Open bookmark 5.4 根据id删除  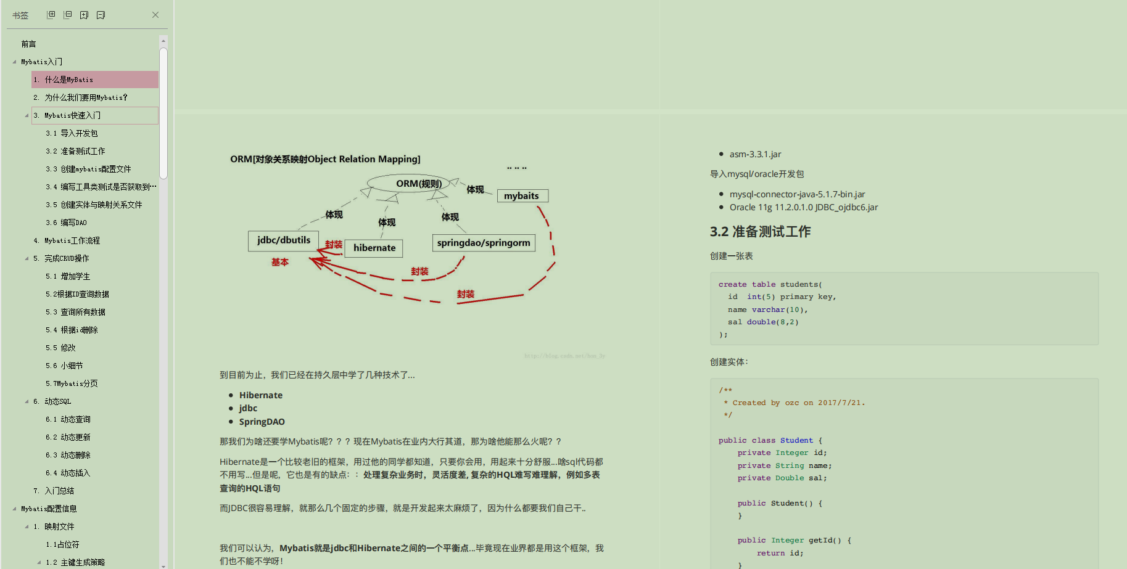[72, 330]
